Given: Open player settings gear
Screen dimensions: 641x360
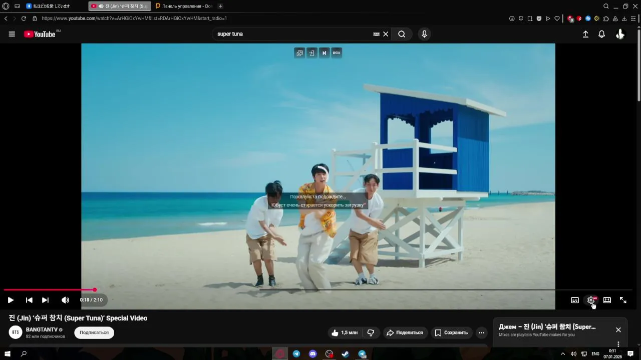Looking at the screenshot, I should pos(591,300).
